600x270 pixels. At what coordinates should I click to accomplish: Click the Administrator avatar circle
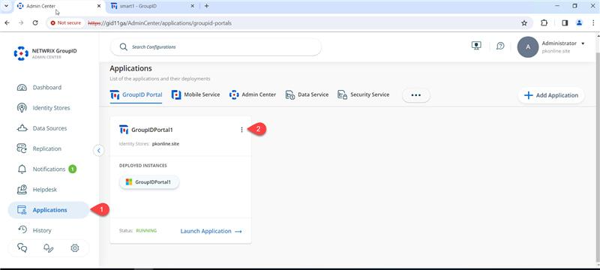528,47
